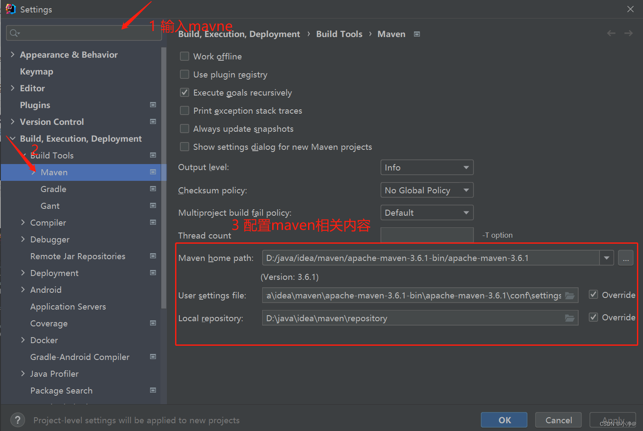Screen dimensions: 643x431
Task: Click the settings search field
Action: 84,33
